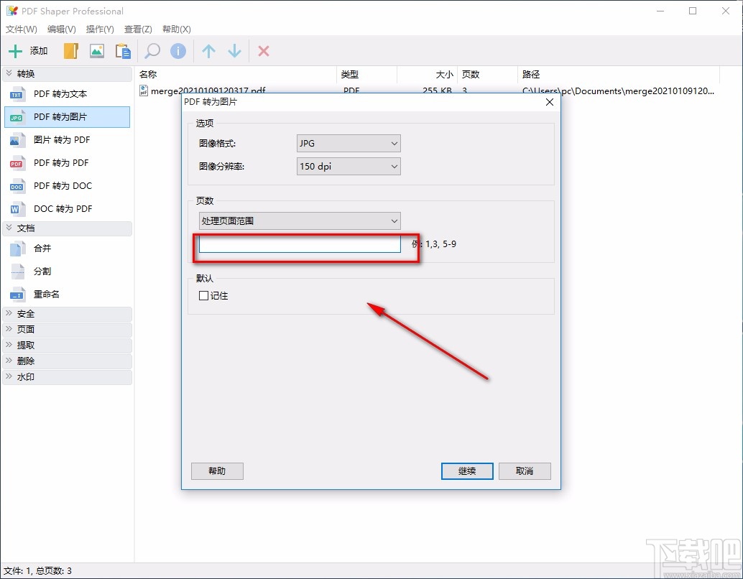
Task: Open the 分割 split document tool
Action: [43, 271]
